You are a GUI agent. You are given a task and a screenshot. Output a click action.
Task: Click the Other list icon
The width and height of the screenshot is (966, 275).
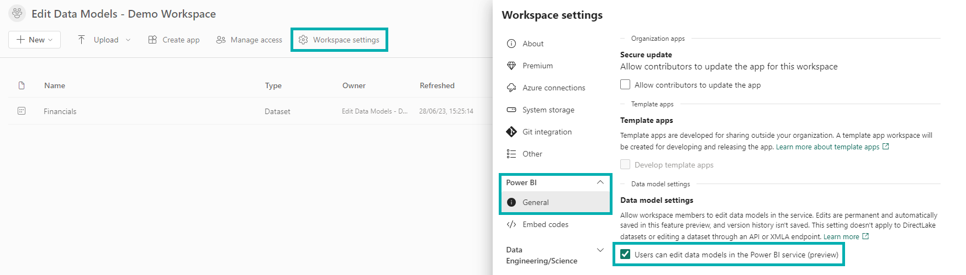[x=511, y=154]
